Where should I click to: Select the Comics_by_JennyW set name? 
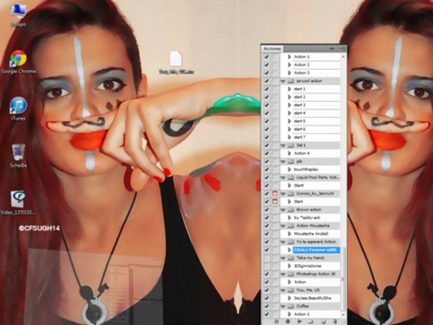[x=315, y=193]
